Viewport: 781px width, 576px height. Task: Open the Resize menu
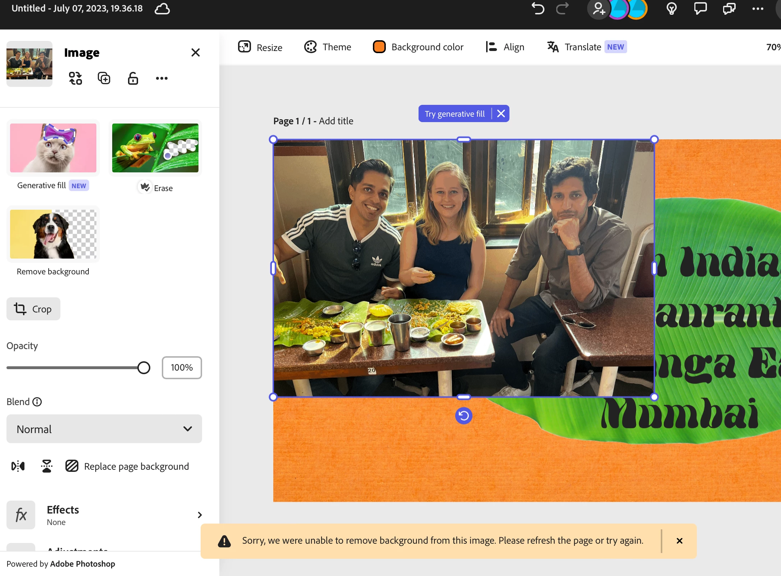(260, 47)
